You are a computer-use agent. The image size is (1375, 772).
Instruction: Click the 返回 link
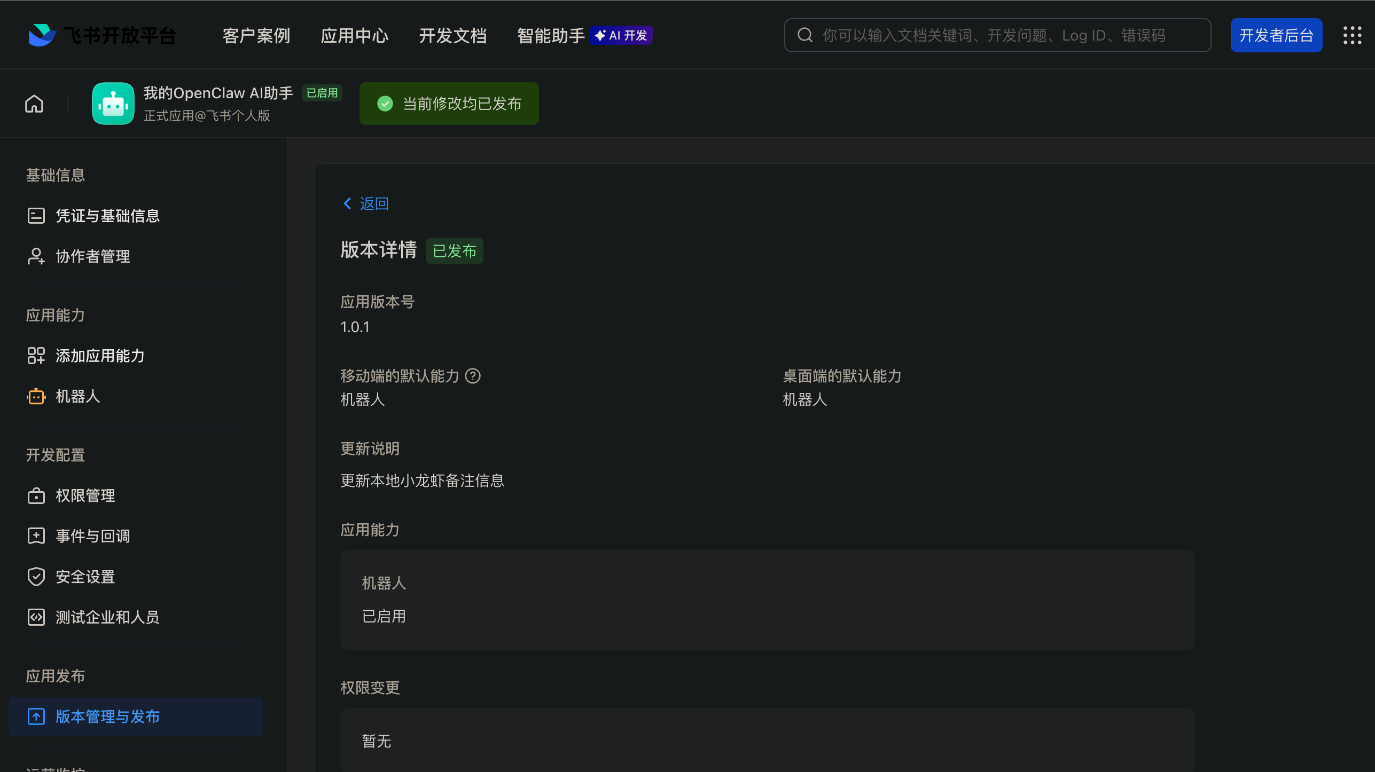click(374, 203)
